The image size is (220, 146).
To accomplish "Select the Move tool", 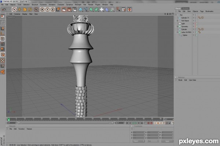I will (19, 9).
